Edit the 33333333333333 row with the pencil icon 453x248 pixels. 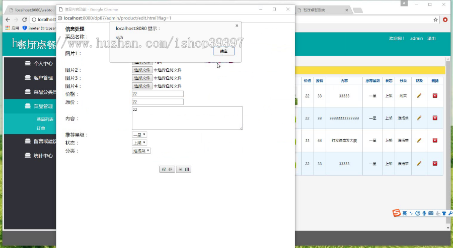pos(419,118)
